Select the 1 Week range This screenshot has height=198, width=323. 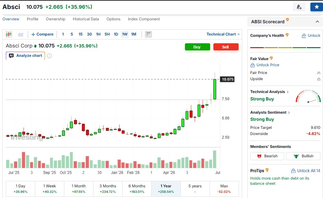[x=50, y=189]
